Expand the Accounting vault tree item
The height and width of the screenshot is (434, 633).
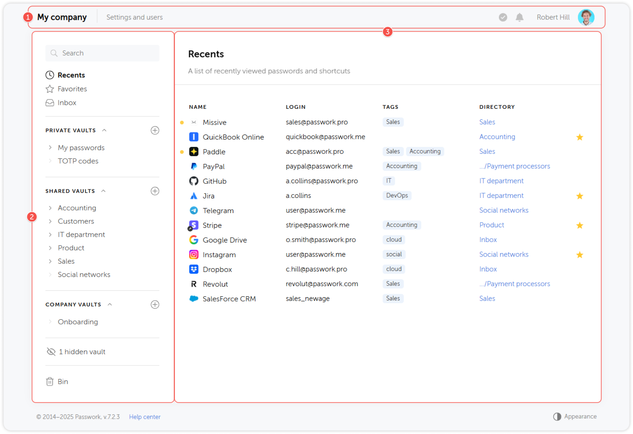pos(50,208)
